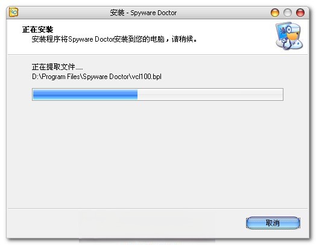The width and height of the screenshot is (316, 245).
Task: Click the installer icon in the title bar
Action: 13,12
